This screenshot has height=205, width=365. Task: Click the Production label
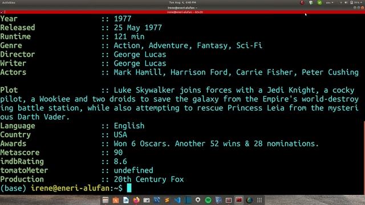pos(22,179)
